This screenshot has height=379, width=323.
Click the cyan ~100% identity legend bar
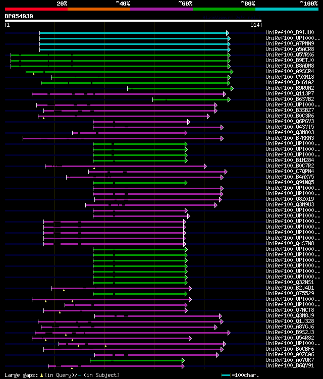[x=287, y=9]
